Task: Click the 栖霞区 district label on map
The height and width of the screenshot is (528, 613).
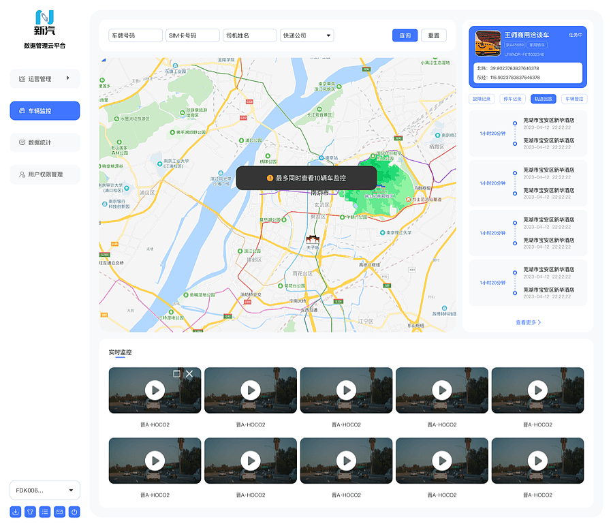Action: point(437,147)
